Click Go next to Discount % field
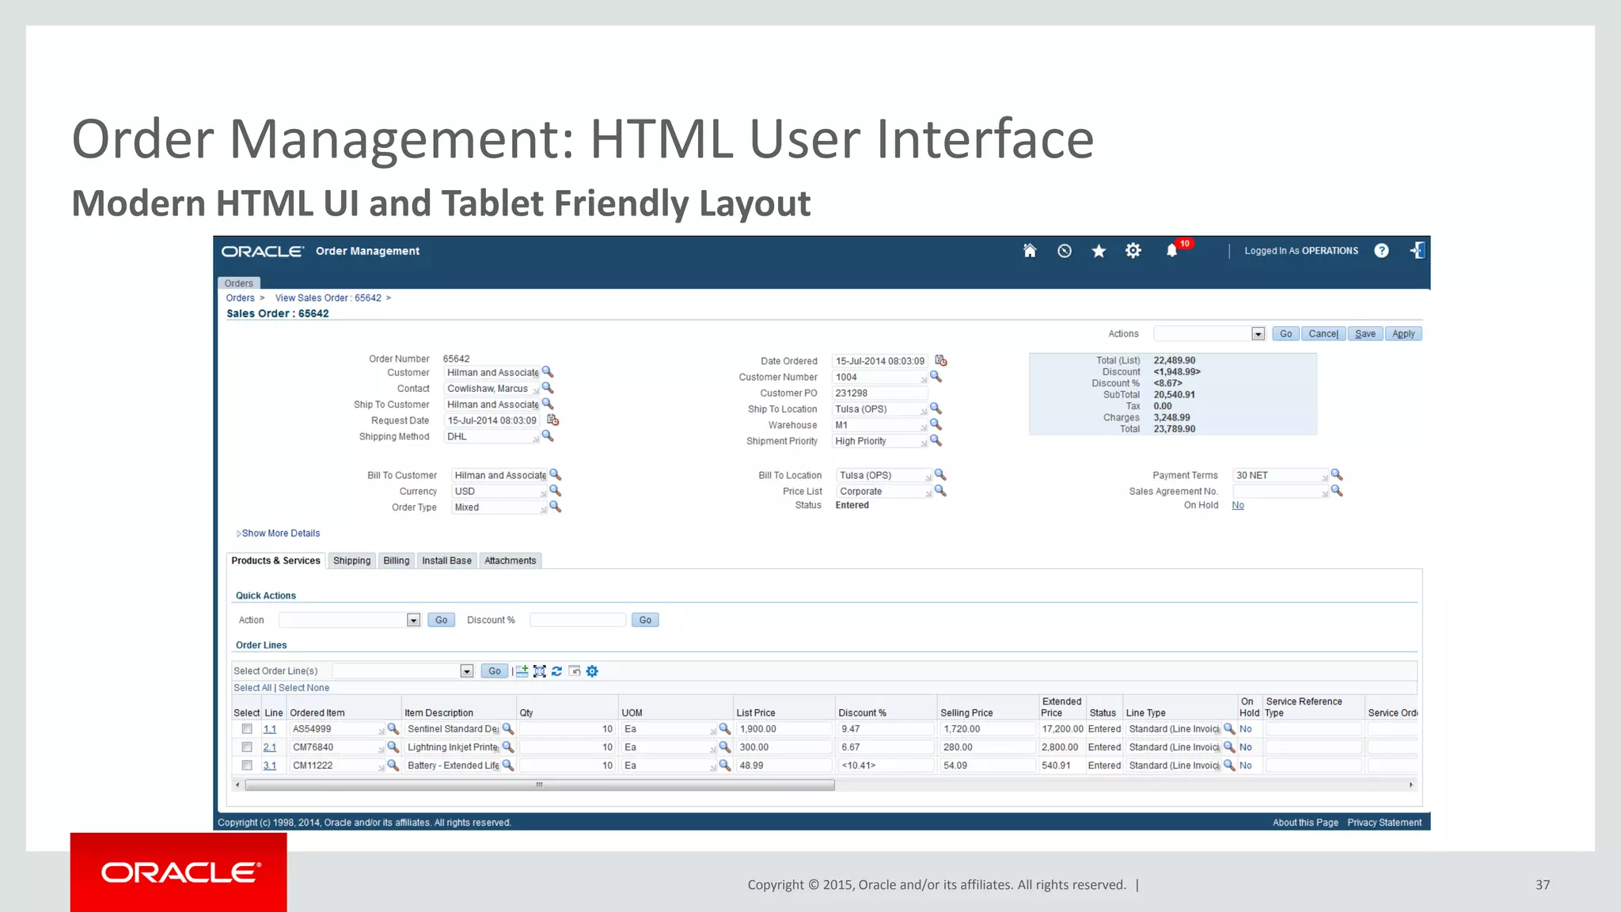Image resolution: width=1621 pixels, height=912 pixels. coord(645,620)
